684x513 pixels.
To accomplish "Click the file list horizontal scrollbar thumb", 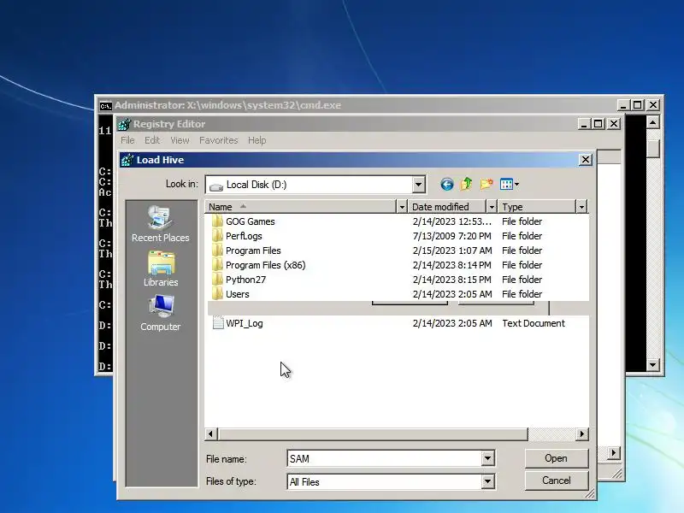I will (373, 434).
